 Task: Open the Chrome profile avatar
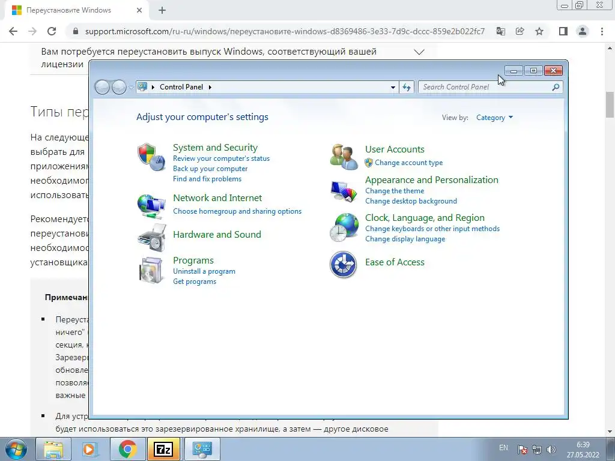coord(583,31)
